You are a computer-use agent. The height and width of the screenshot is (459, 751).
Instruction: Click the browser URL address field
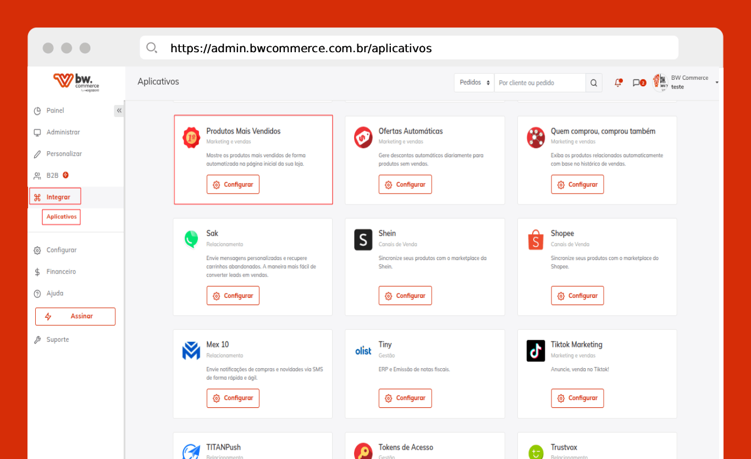(x=409, y=48)
